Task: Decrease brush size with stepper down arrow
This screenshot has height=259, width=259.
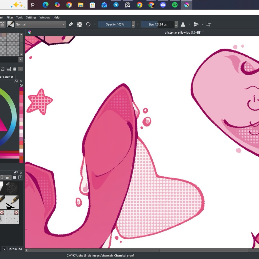Action: pos(176,26)
